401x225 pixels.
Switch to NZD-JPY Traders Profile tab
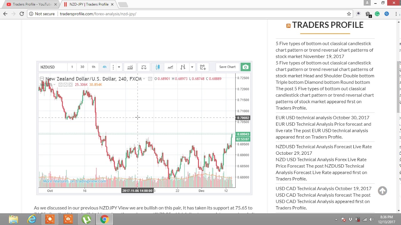click(88, 4)
